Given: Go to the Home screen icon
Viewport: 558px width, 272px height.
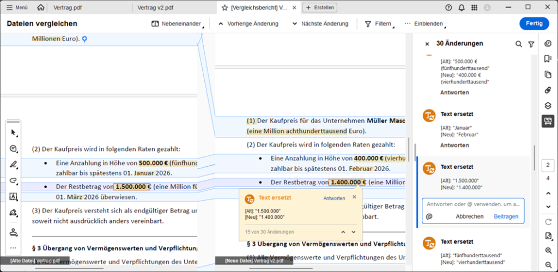Looking at the screenshot, I should [x=41, y=8].
